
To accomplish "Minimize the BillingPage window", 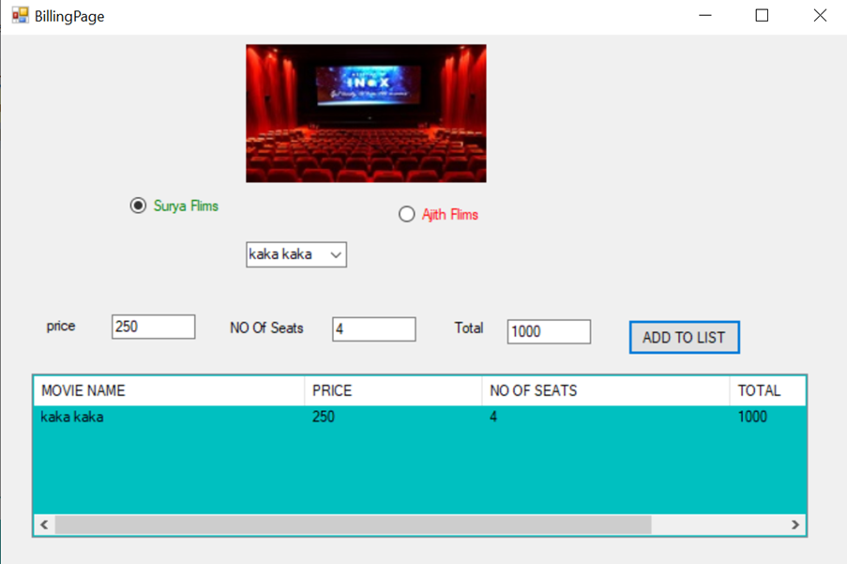I will click(x=704, y=16).
